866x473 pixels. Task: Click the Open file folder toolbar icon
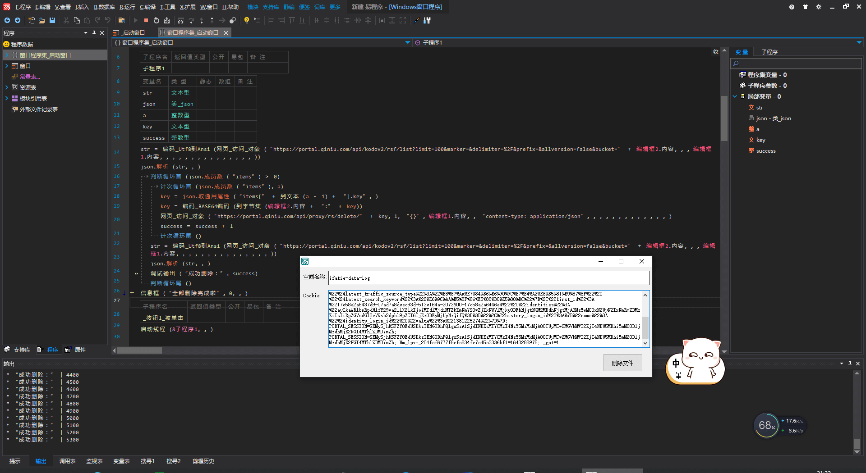41,20
